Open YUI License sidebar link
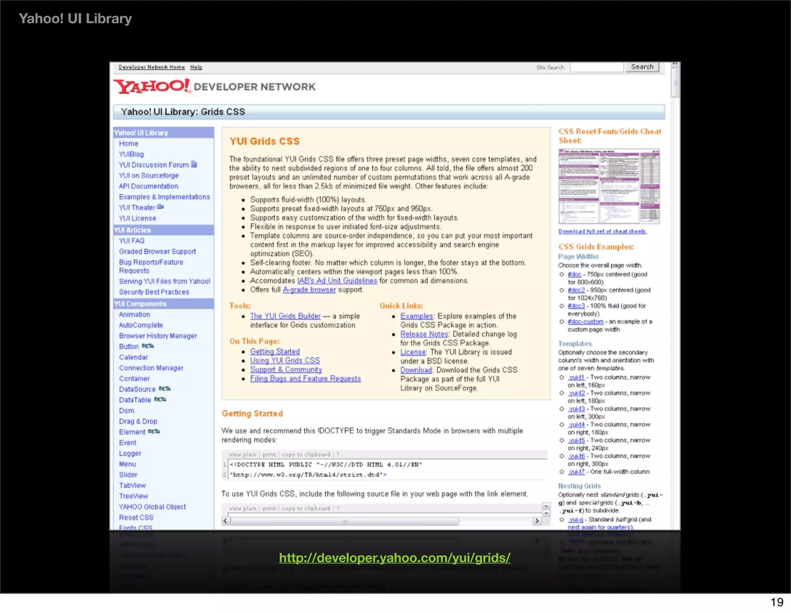 coord(137,218)
